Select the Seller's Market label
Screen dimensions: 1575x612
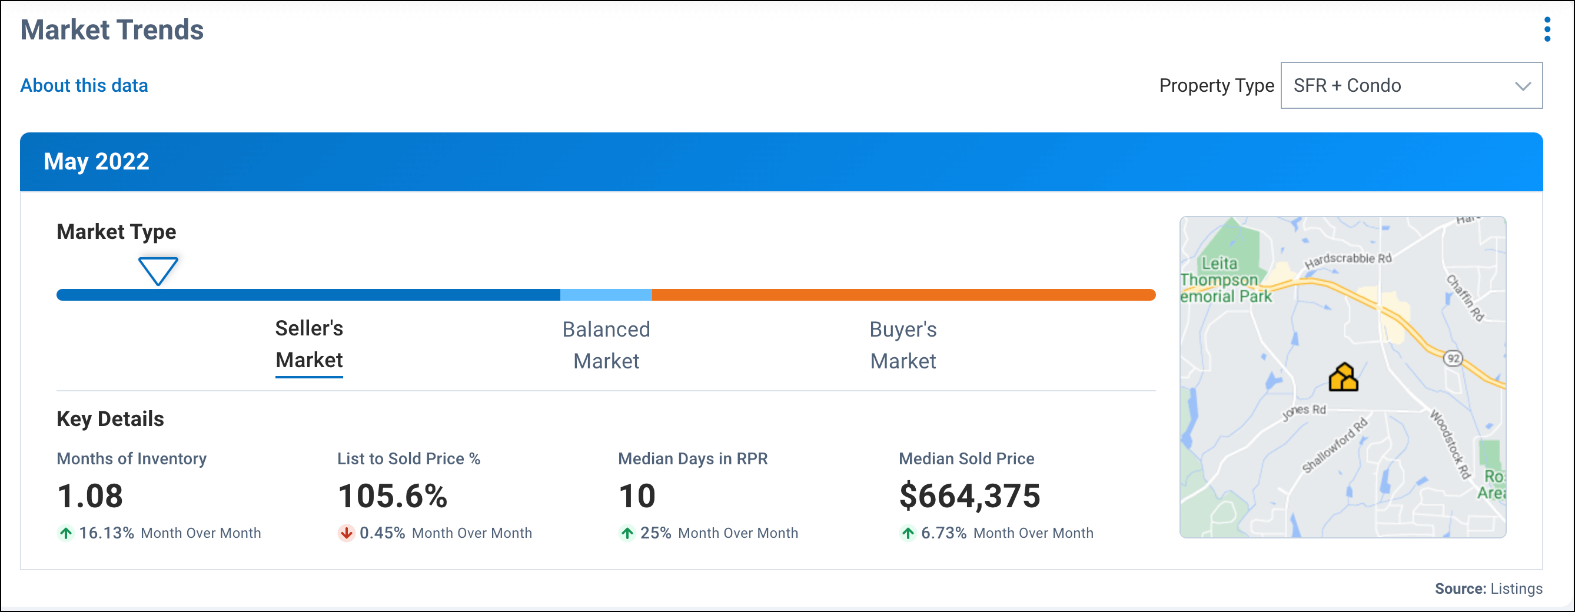(x=309, y=344)
